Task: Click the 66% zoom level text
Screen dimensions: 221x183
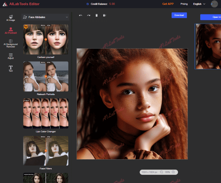Action: (x=168, y=172)
